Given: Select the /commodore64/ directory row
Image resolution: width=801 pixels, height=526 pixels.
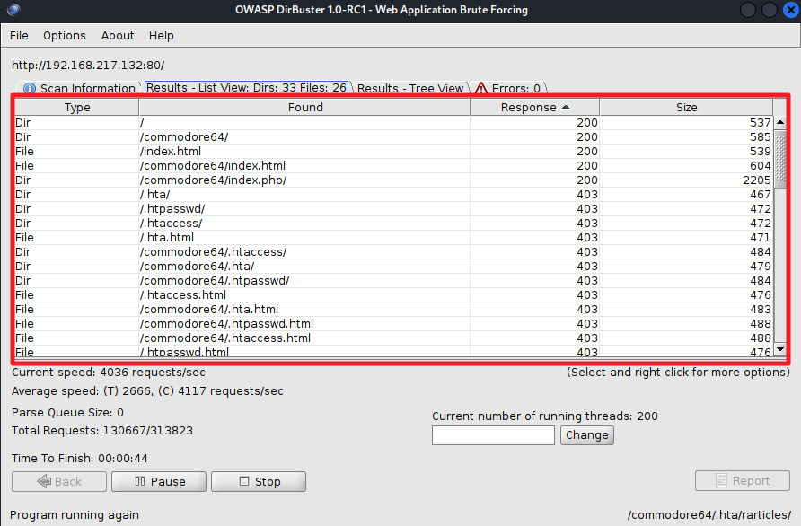Looking at the screenshot, I should point(393,136).
